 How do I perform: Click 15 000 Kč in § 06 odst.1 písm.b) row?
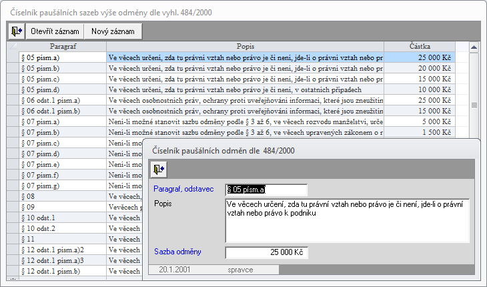(x=420, y=111)
